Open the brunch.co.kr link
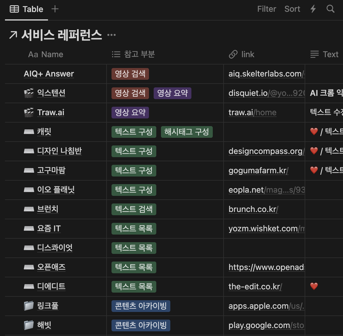Image resolution: width=343 pixels, height=336 pixels. (x=253, y=209)
